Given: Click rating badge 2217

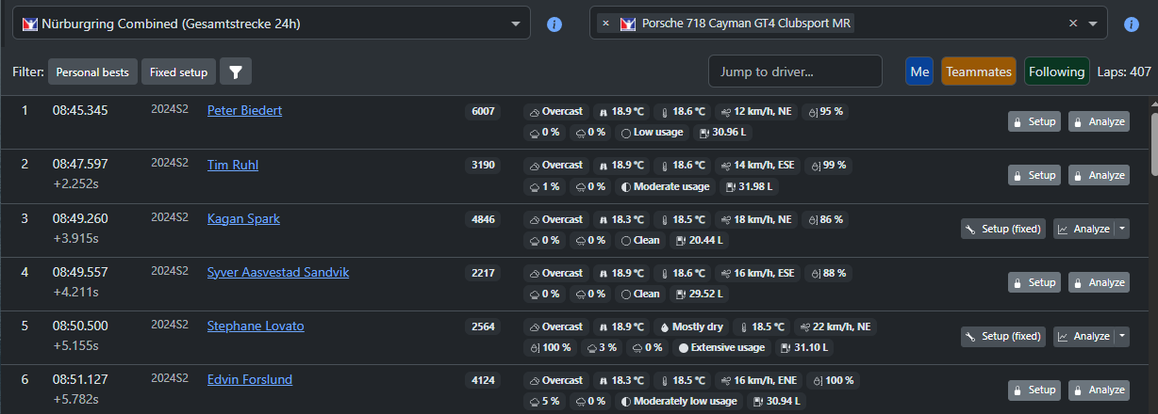Looking at the screenshot, I should [x=483, y=273].
